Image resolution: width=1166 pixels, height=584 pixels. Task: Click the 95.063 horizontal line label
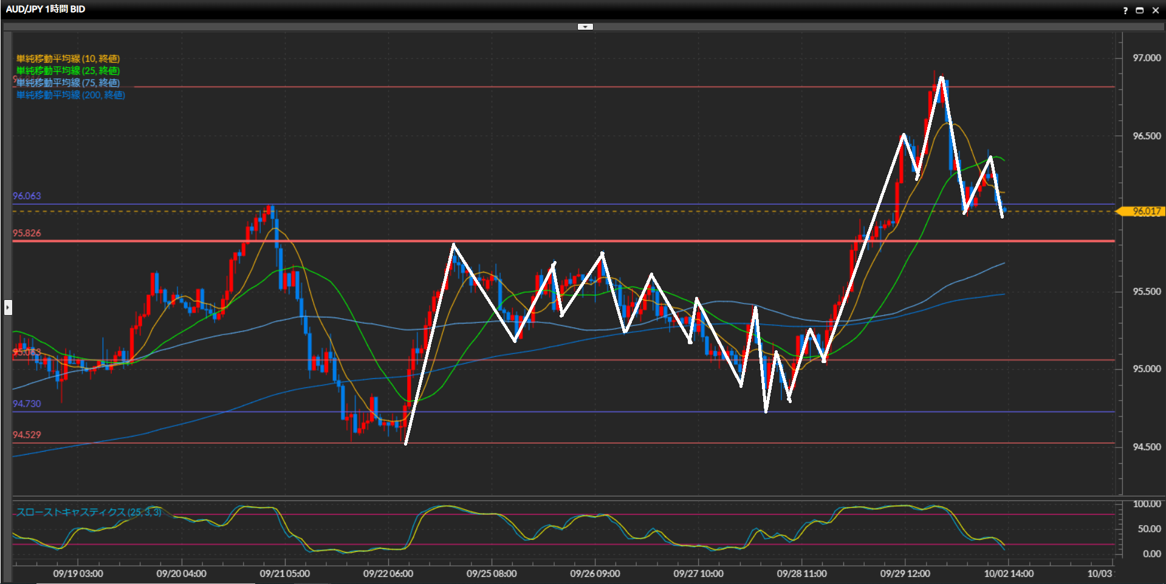click(x=27, y=352)
